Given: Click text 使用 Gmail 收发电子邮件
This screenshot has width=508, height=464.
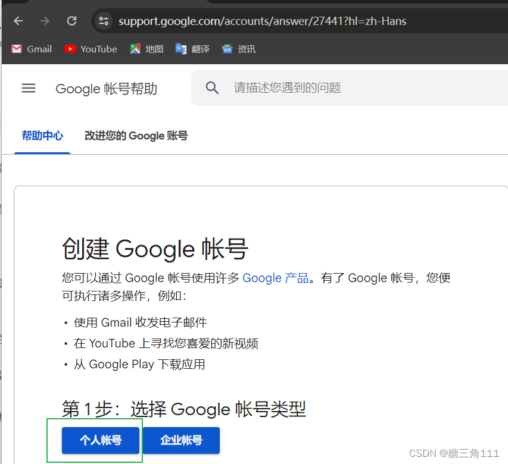Looking at the screenshot, I should click(141, 322).
